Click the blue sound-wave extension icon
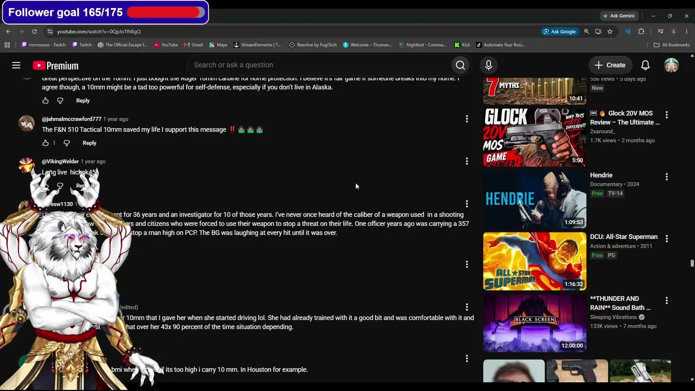695x391 pixels. click(628, 31)
